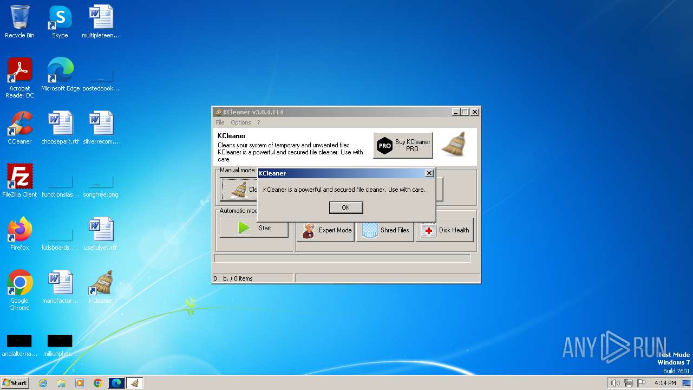Open the Action Center flag icon
The height and width of the screenshot is (390, 693).
point(642,383)
